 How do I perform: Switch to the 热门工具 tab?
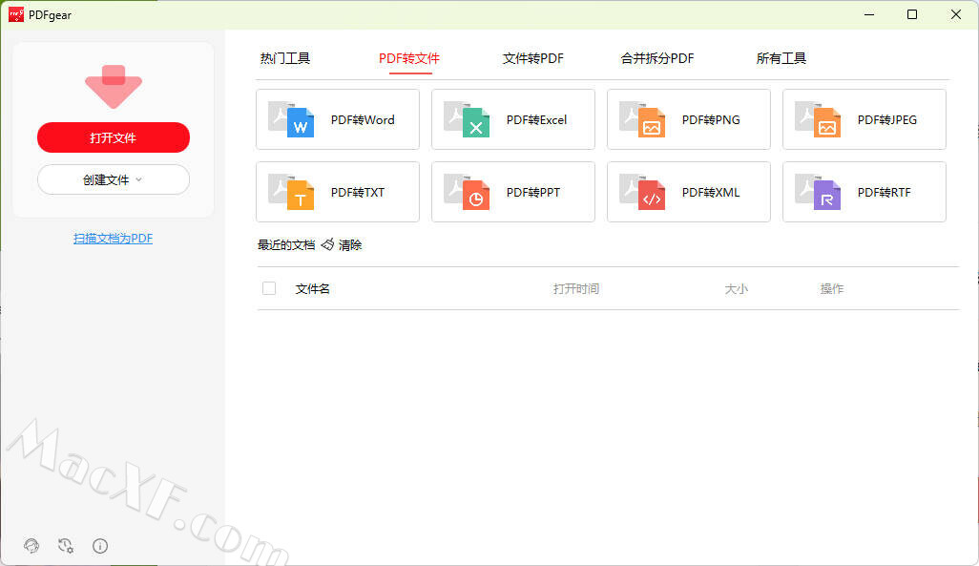(285, 58)
